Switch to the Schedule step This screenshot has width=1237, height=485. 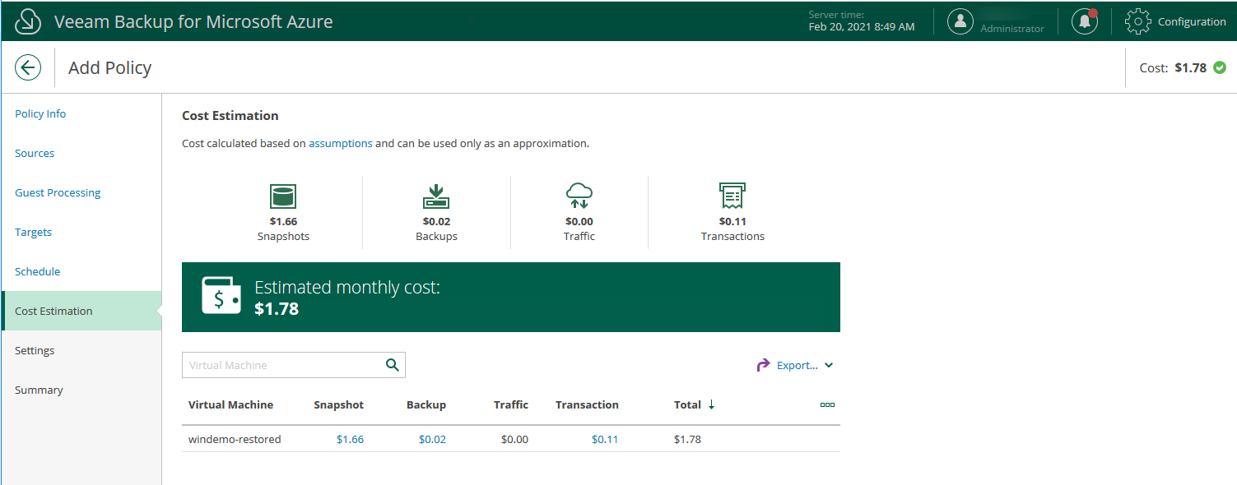tap(37, 271)
